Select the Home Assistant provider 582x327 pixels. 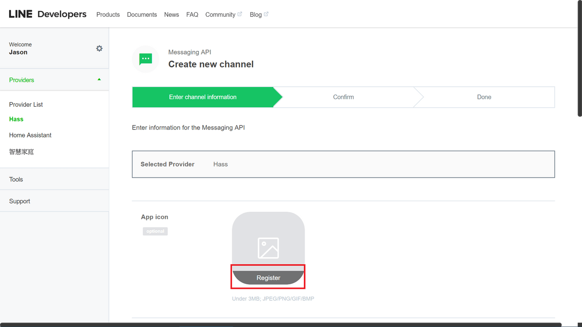[30, 135]
